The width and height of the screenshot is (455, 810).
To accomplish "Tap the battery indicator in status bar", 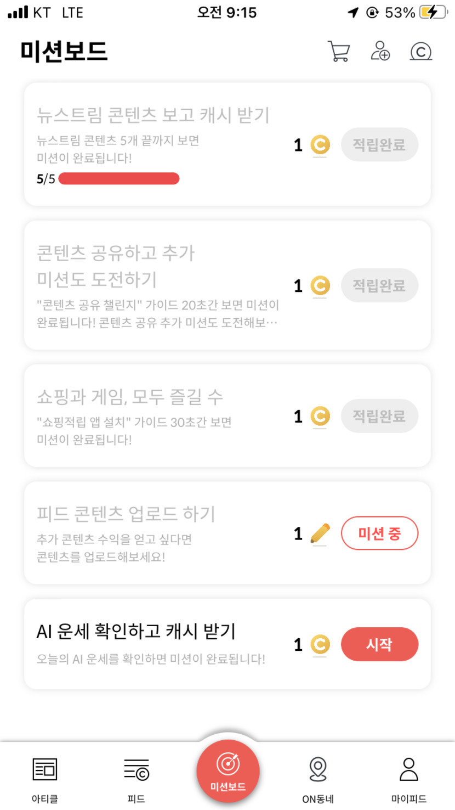I will click(x=433, y=13).
